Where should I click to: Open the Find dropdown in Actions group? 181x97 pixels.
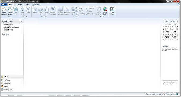[89, 14]
